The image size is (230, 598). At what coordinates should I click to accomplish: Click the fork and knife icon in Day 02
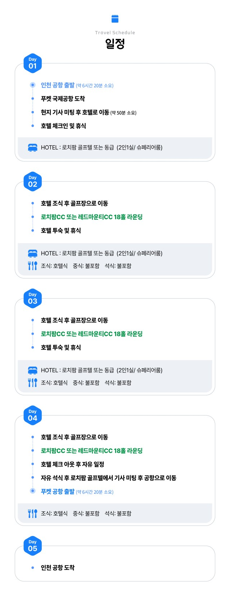pos(33,266)
